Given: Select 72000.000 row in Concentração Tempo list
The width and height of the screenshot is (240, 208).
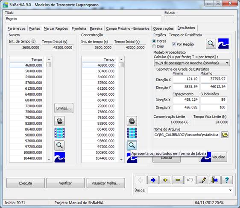Looking at the screenshot, I should (99, 106).
